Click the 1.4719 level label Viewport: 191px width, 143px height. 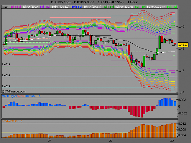pyautogui.click(x=6, y=64)
